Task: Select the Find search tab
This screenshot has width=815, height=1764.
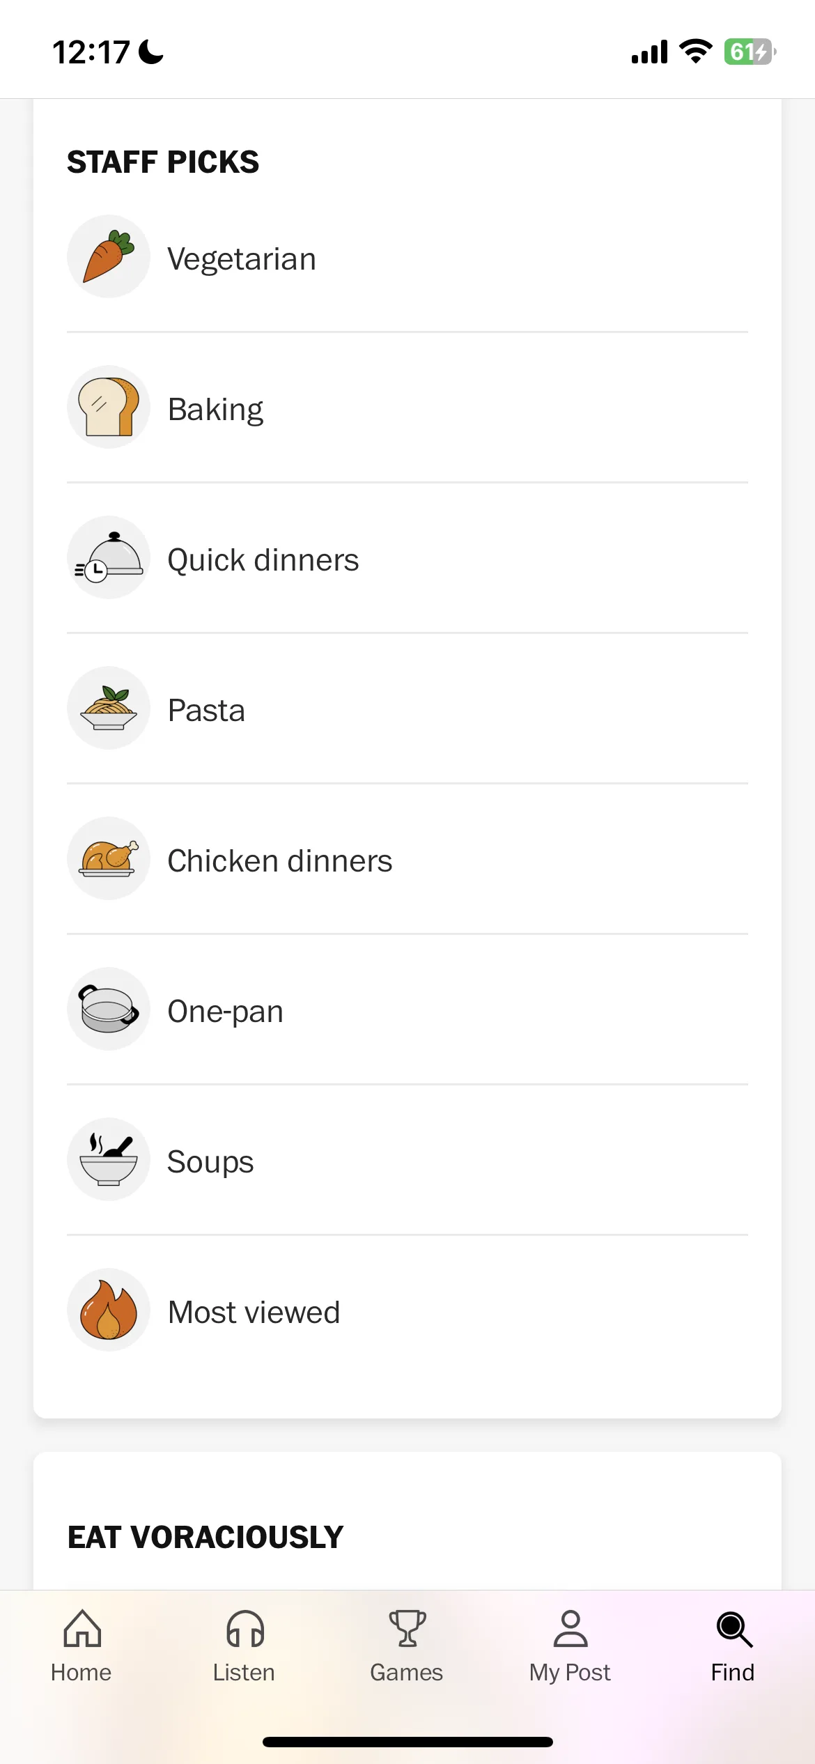Action: (x=733, y=1647)
